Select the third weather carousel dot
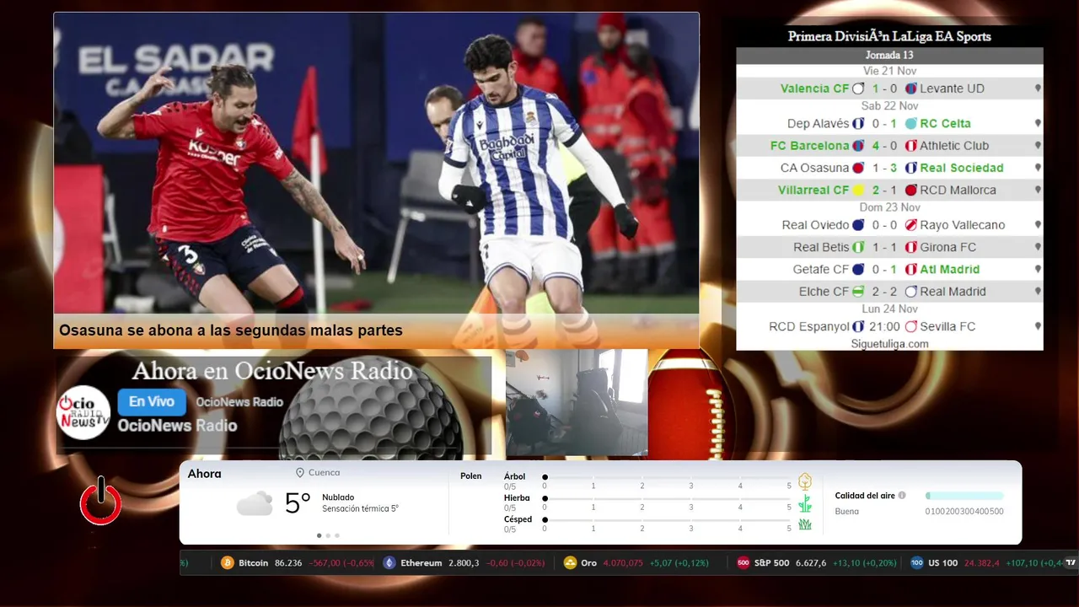 337,535
